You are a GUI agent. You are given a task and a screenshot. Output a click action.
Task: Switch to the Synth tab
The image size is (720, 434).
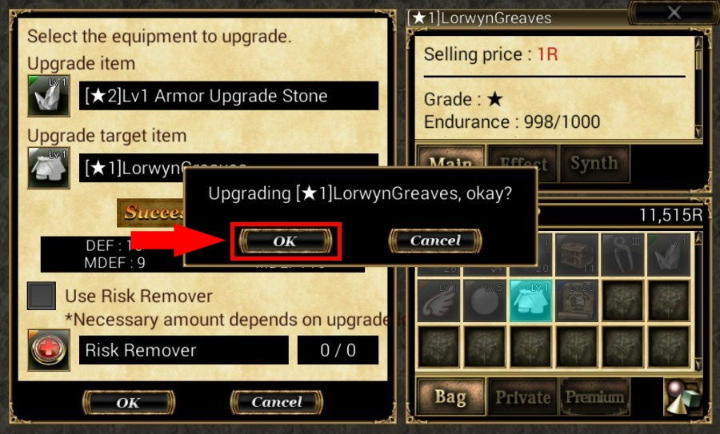click(594, 163)
